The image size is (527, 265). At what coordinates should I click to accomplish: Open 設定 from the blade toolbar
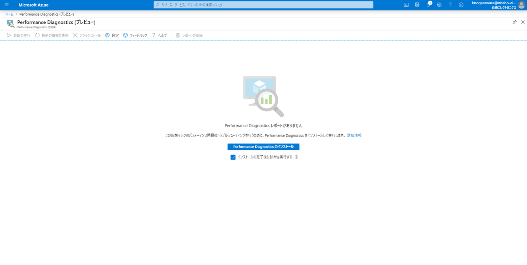(x=112, y=36)
